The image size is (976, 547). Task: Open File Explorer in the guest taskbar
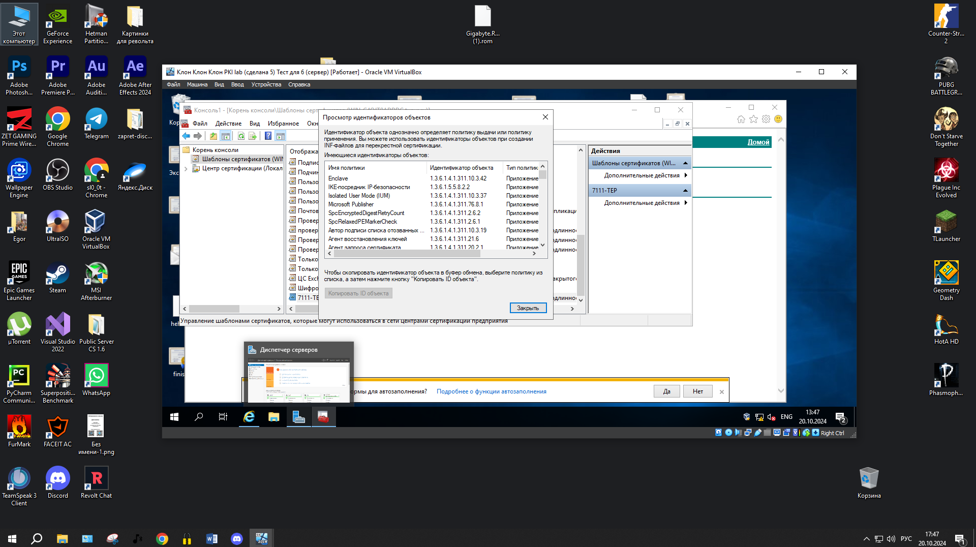coord(274,417)
